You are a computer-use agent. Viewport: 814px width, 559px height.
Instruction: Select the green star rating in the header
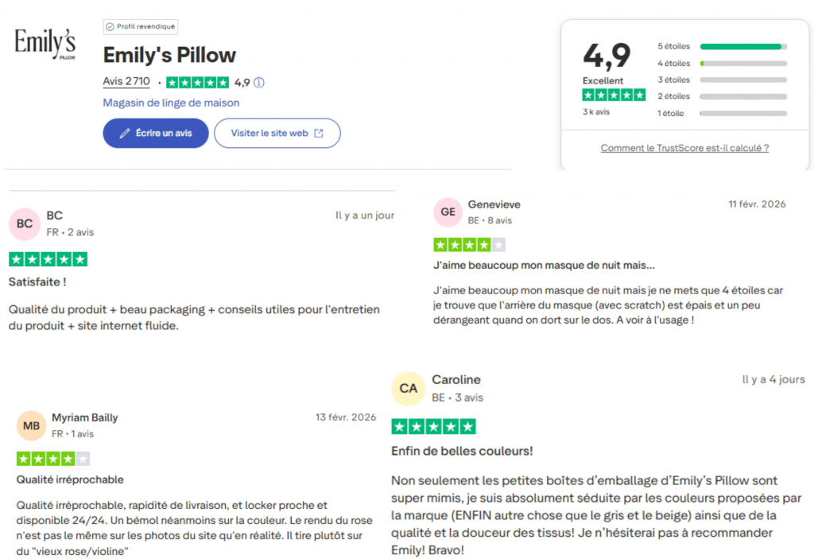(614, 95)
